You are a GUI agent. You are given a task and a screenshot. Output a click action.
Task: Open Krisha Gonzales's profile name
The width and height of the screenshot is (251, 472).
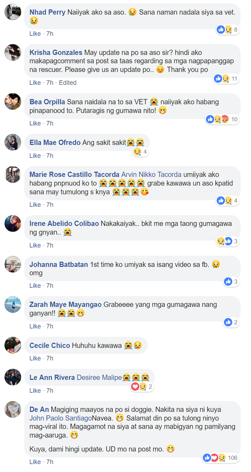coord(56,53)
